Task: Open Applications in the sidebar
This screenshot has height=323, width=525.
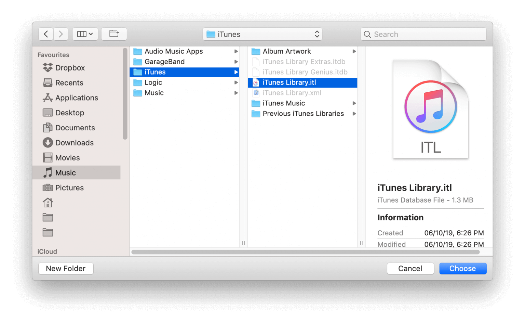Action: [70, 98]
